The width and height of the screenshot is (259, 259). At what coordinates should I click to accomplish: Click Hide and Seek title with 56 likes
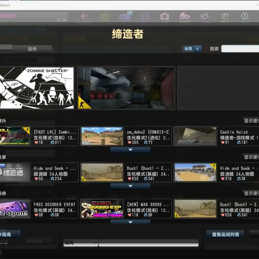coord(55,168)
